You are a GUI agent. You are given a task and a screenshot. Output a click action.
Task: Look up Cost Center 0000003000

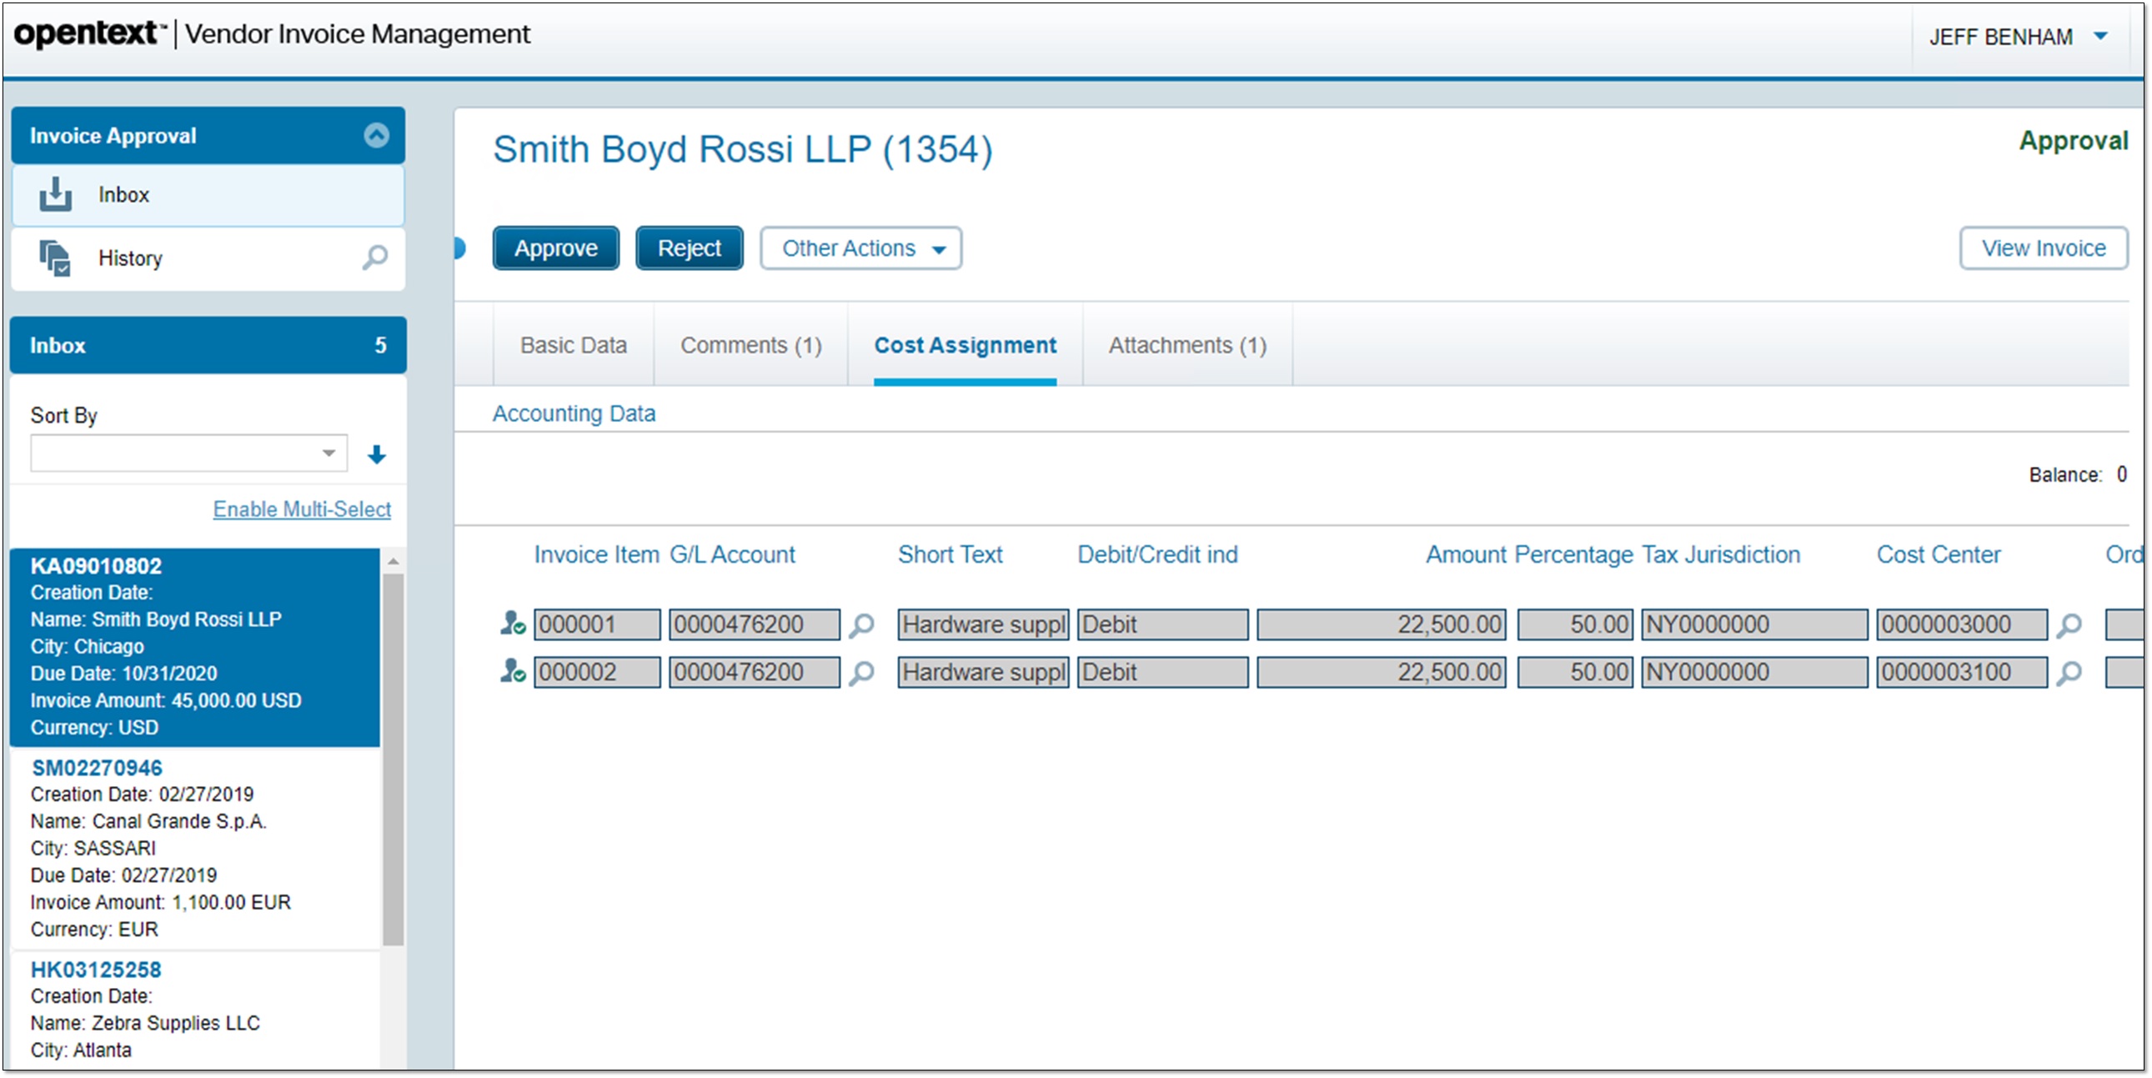click(x=2069, y=625)
